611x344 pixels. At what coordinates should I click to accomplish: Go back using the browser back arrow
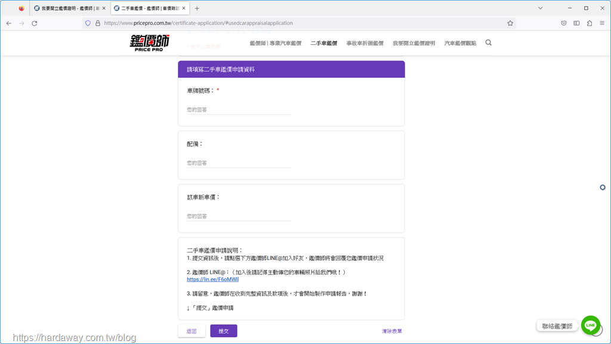(8, 23)
